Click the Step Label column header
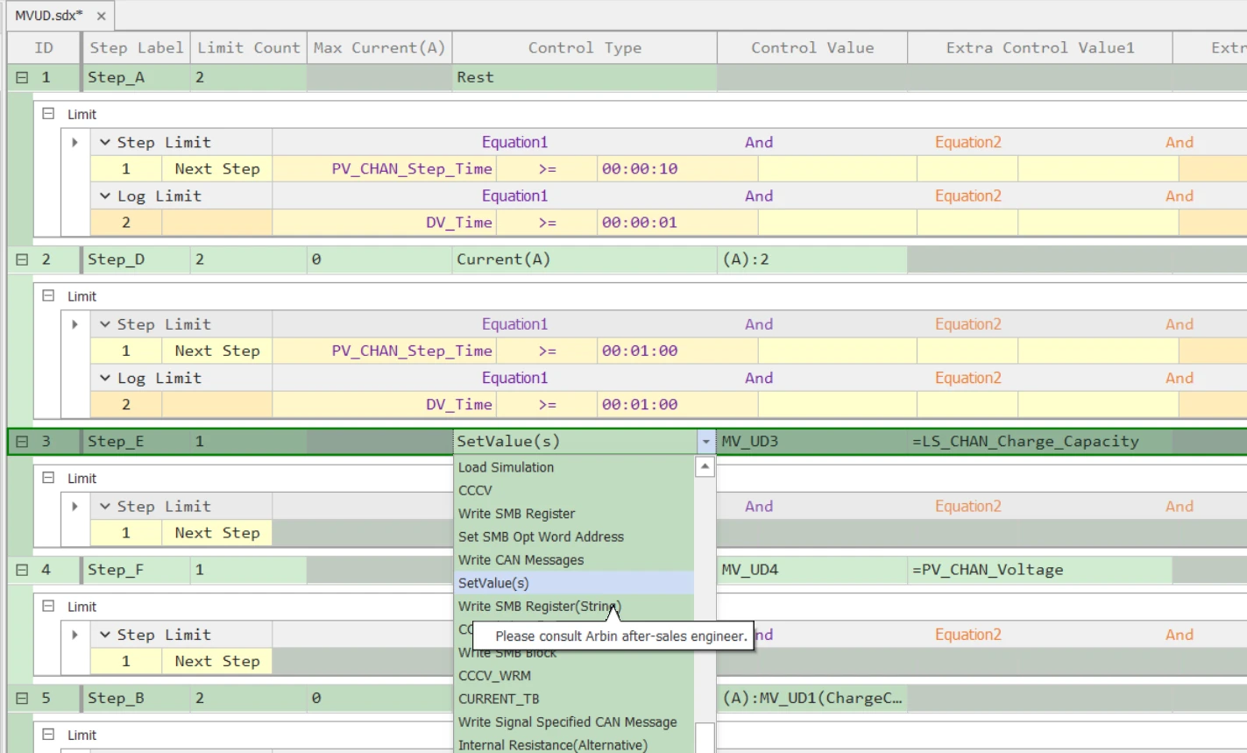Image resolution: width=1247 pixels, height=753 pixels. coord(136,47)
